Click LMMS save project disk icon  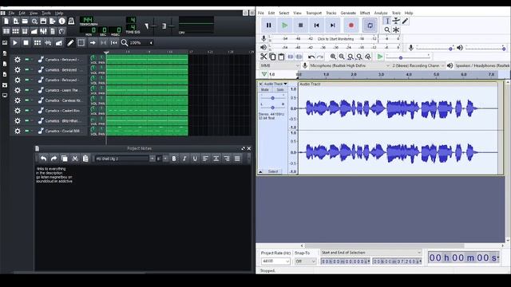43,22
